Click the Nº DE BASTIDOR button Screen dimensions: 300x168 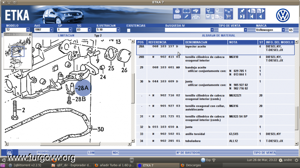[188, 153]
